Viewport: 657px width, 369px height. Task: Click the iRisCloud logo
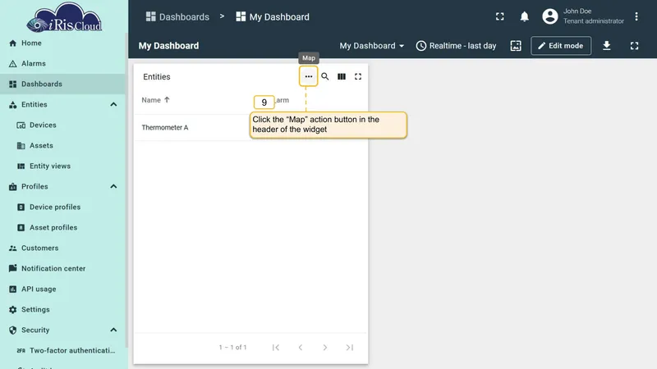tap(64, 17)
